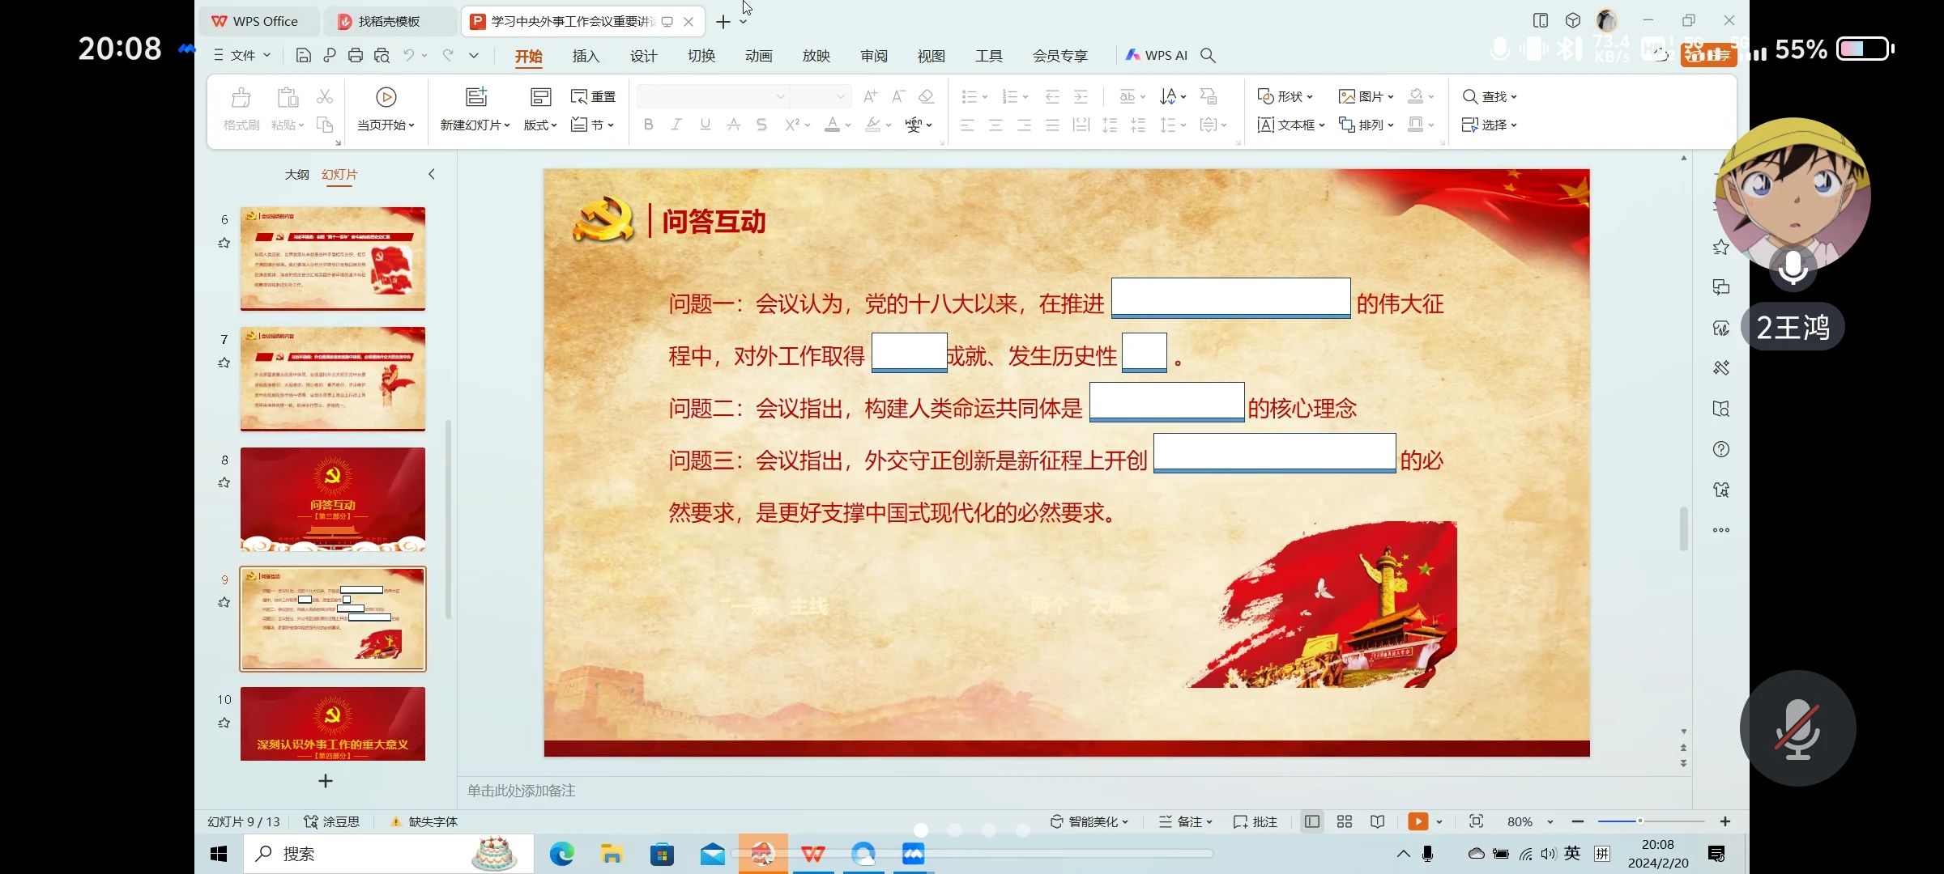The height and width of the screenshot is (874, 1944).
Task: Click the undo arrow icon
Action: click(x=409, y=55)
